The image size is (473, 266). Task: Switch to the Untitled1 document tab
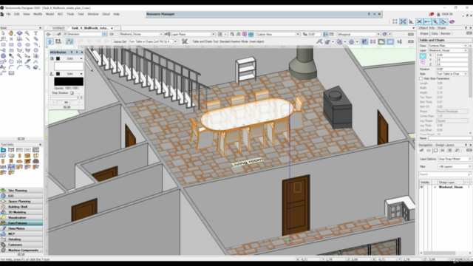click(58, 28)
